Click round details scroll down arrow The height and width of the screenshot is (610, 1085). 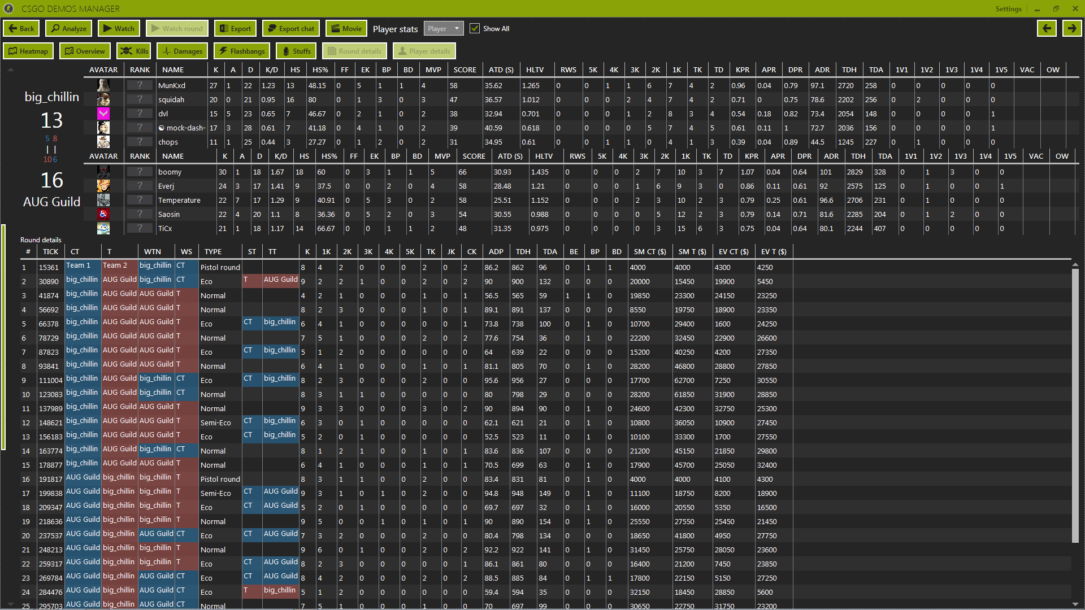[x=1075, y=604]
